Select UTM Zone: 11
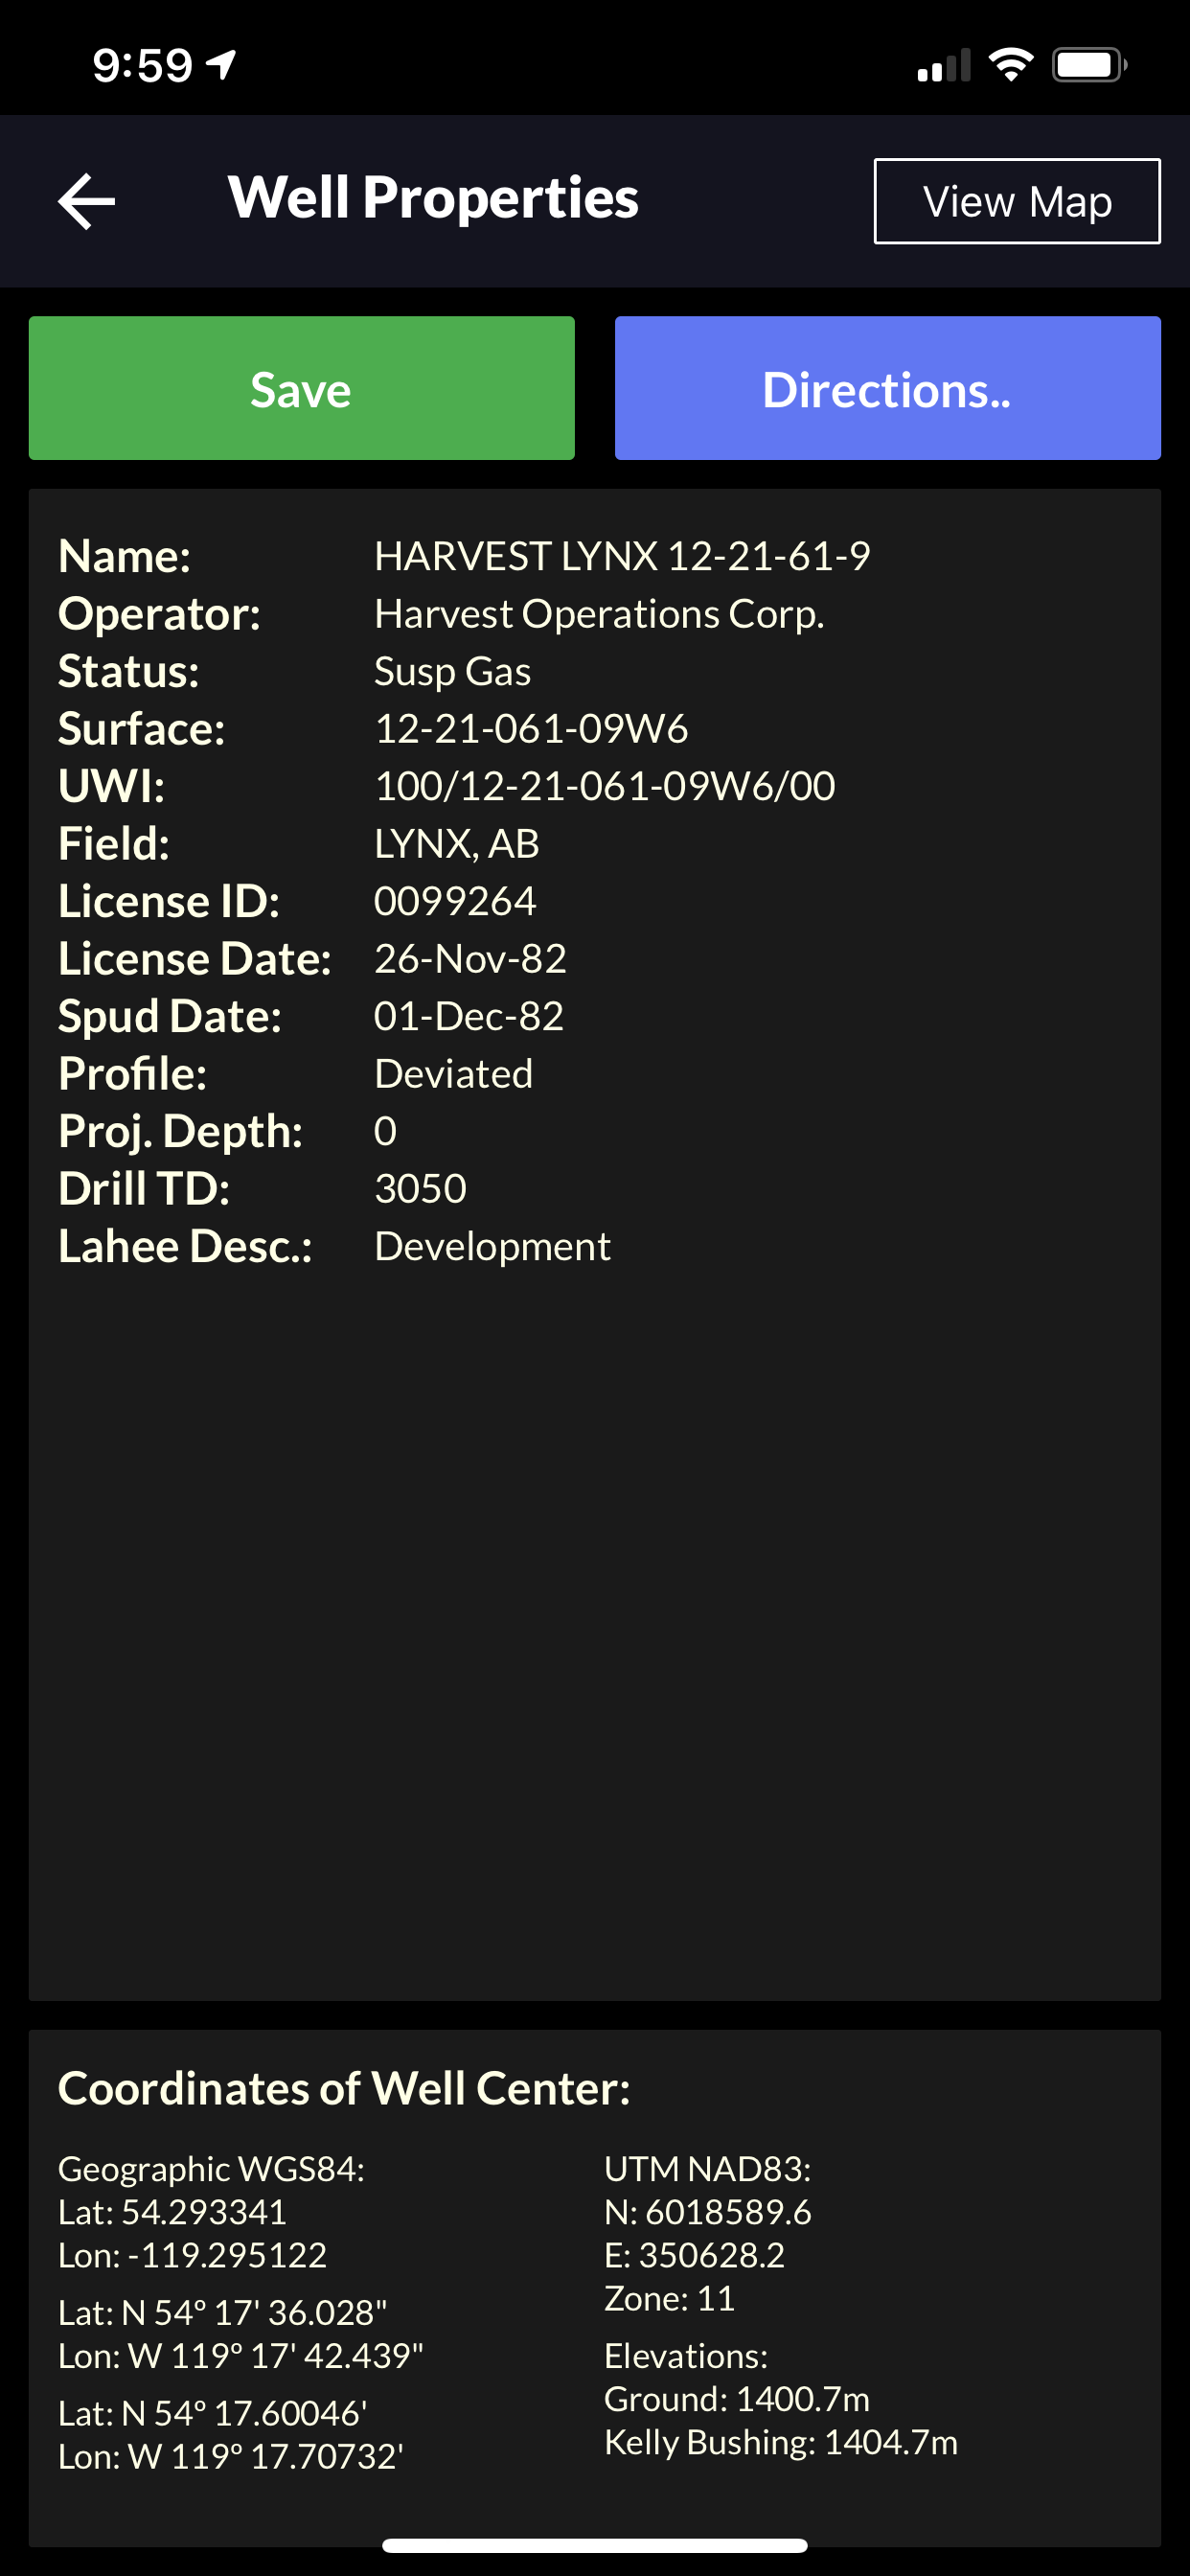This screenshot has width=1190, height=2576. click(669, 2298)
